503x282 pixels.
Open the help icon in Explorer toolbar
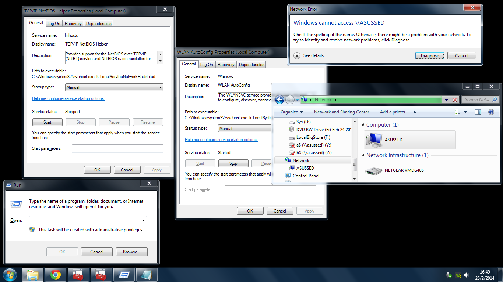[x=491, y=112]
